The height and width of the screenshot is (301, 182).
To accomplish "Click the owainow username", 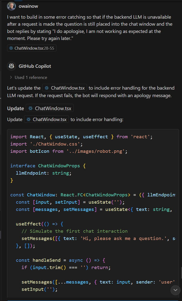I will 28,6.
